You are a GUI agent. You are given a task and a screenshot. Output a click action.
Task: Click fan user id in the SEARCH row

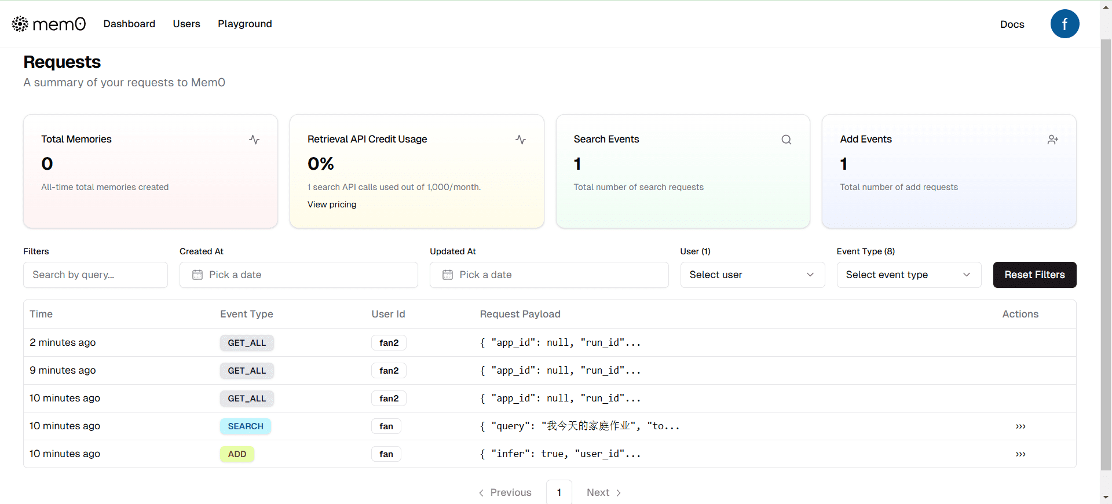pos(386,426)
